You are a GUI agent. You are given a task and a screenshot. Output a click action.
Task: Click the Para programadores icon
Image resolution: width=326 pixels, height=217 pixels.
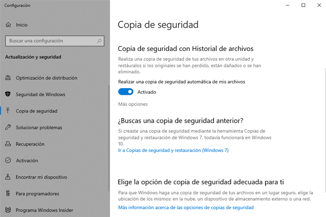click(8, 194)
